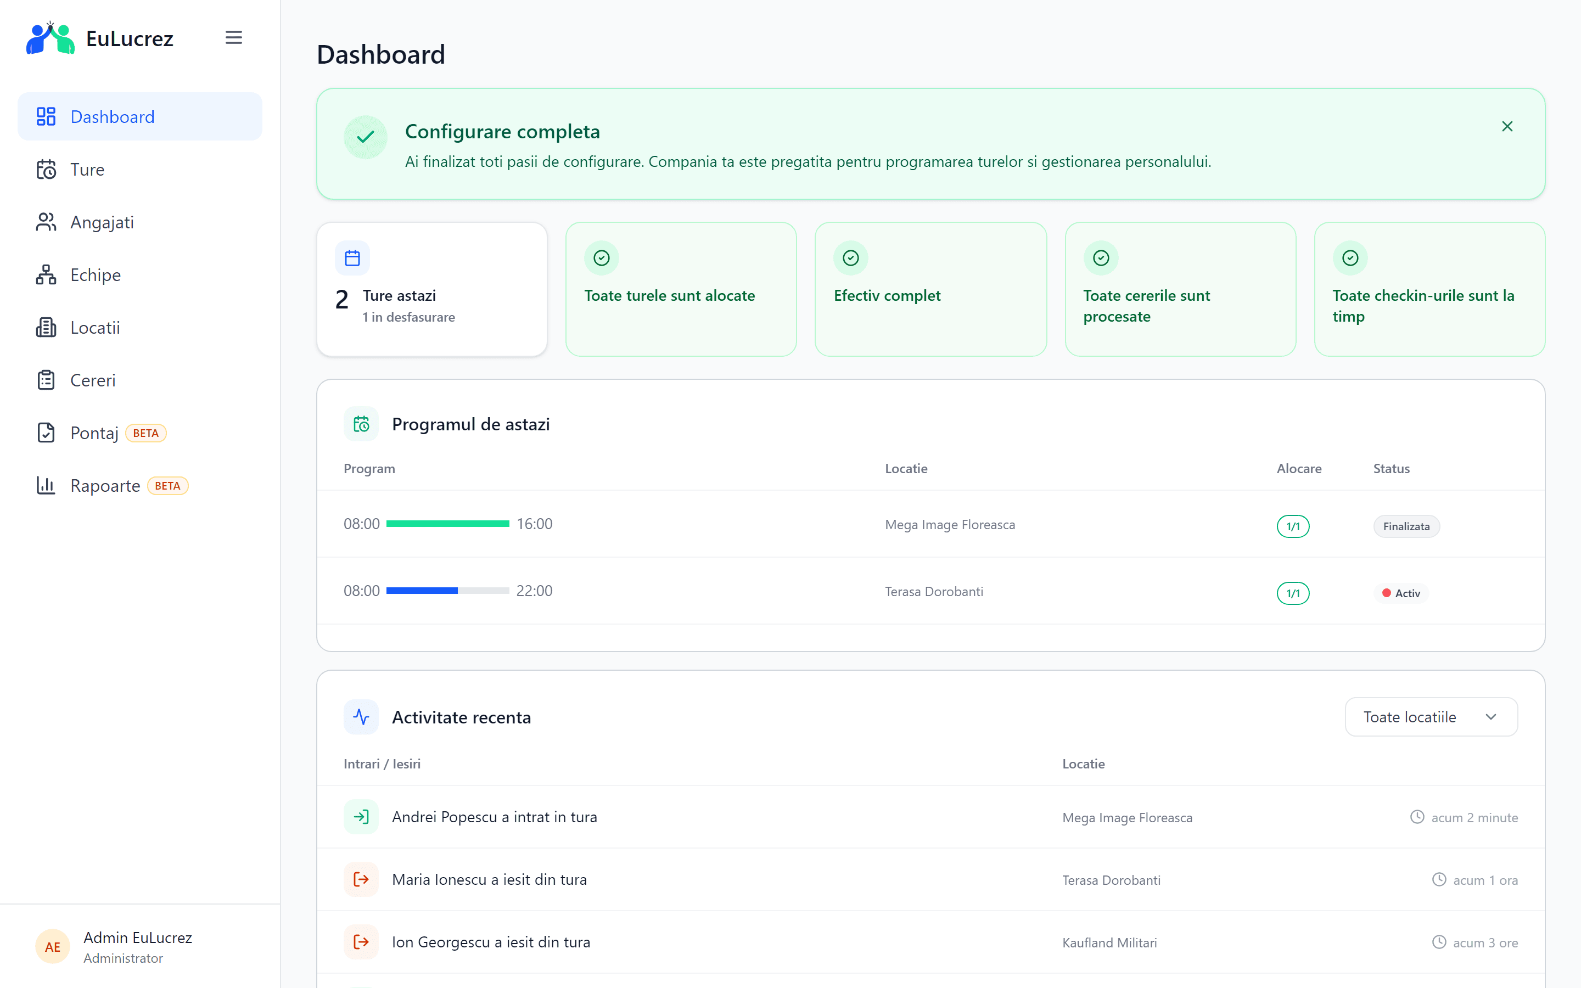Click the exit-shift icon for Ion Georgescu
This screenshot has height=988, width=1581.
[x=361, y=942]
